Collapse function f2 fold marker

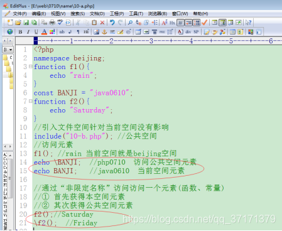point(31,101)
